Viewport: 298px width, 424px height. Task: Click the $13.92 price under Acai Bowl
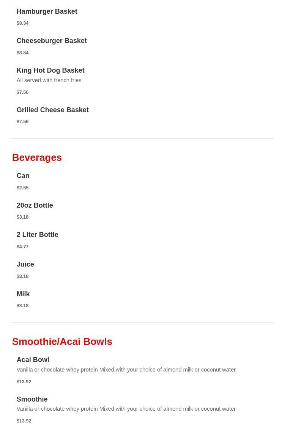pyautogui.click(x=24, y=382)
